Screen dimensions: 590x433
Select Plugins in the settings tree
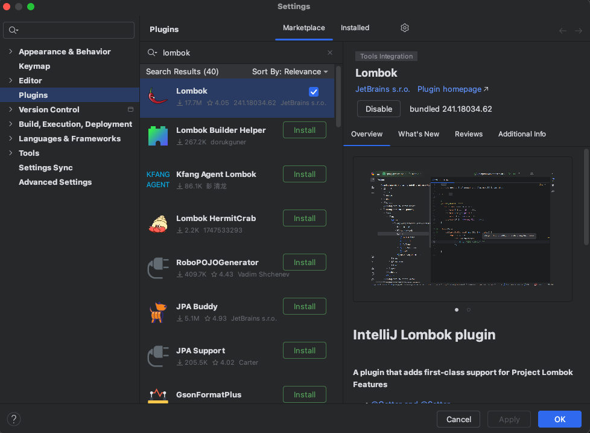(x=69, y=95)
